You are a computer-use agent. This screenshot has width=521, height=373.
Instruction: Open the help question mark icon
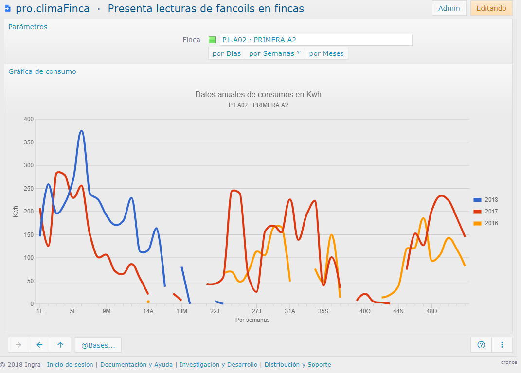(481, 345)
